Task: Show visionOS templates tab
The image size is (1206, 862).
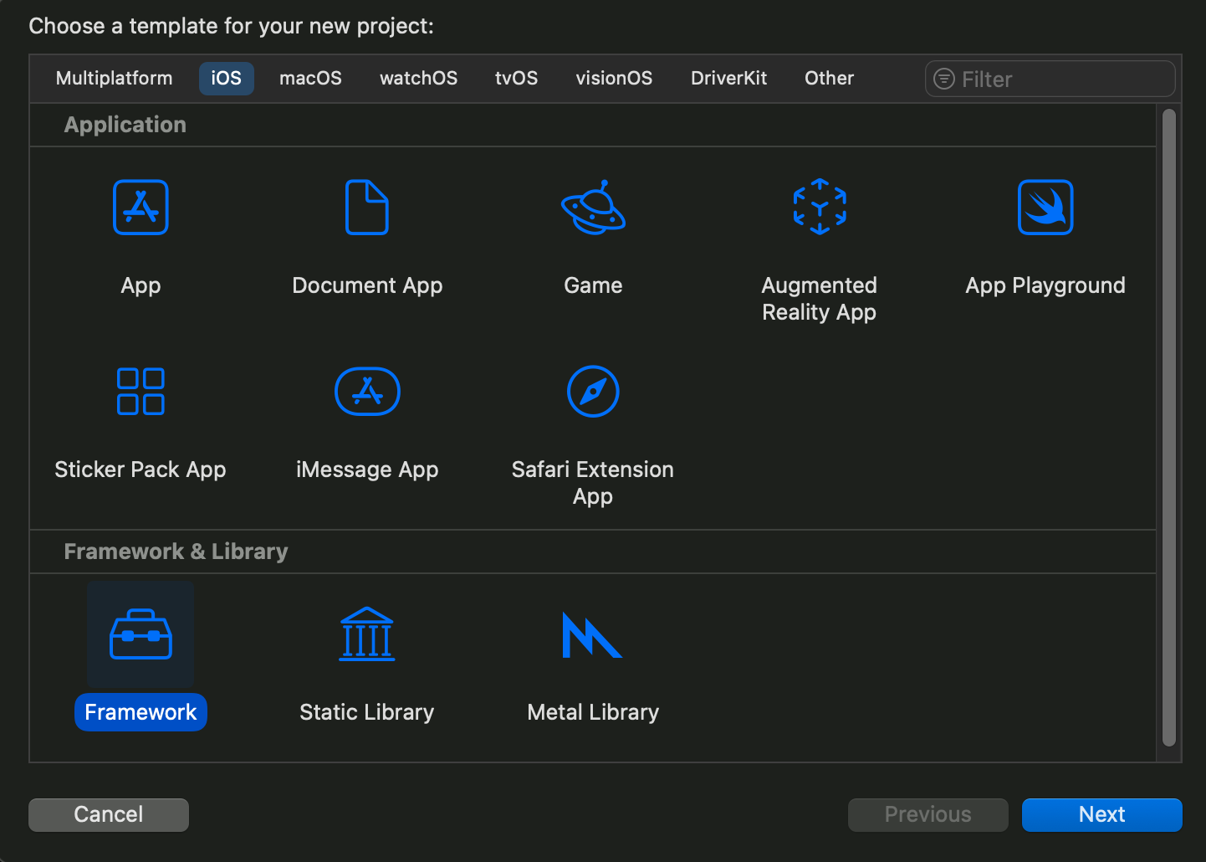Action: (614, 79)
